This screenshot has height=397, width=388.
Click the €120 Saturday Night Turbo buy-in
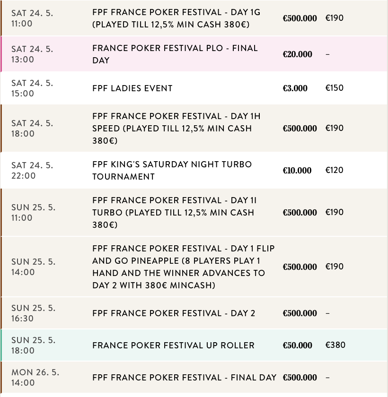point(335,170)
